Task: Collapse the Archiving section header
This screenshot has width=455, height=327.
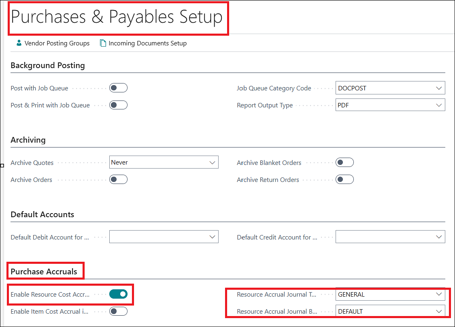Action: (28, 140)
